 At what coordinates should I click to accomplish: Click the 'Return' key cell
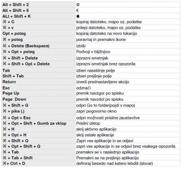point(39,82)
